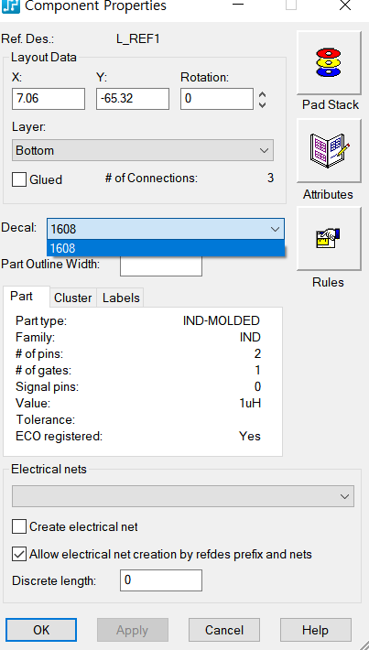Collapse the Decal combo box arrow
The image size is (369, 650).
click(275, 229)
